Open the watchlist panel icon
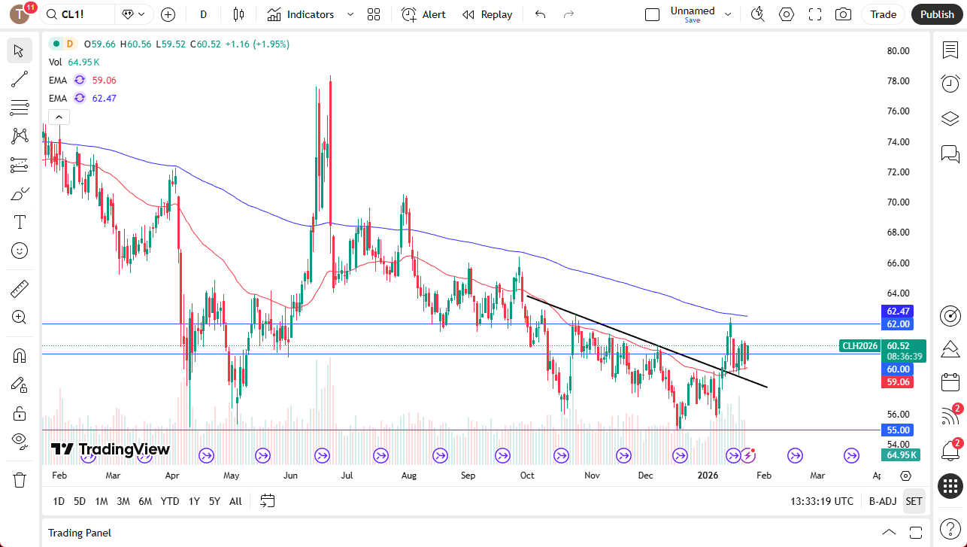Screen dimensions: 967x547 [x=950, y=50]
